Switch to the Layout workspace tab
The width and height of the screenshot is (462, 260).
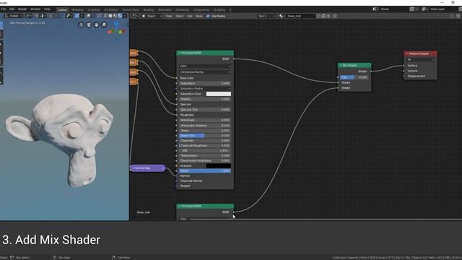pyautogui.click(x=63, y=9)
